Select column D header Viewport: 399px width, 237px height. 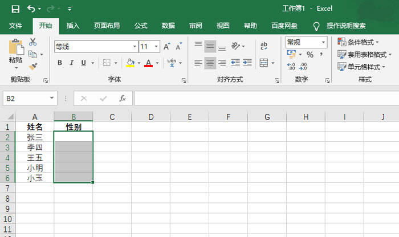click(x=151, y=117)
